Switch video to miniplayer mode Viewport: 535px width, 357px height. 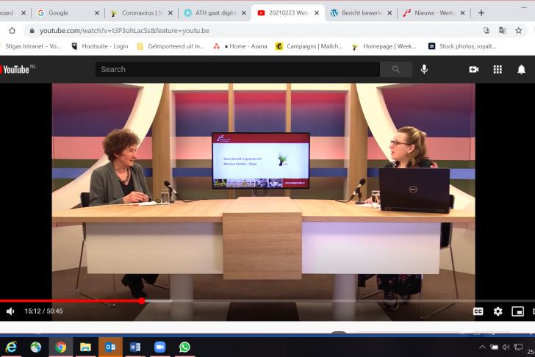coord(517,311)
